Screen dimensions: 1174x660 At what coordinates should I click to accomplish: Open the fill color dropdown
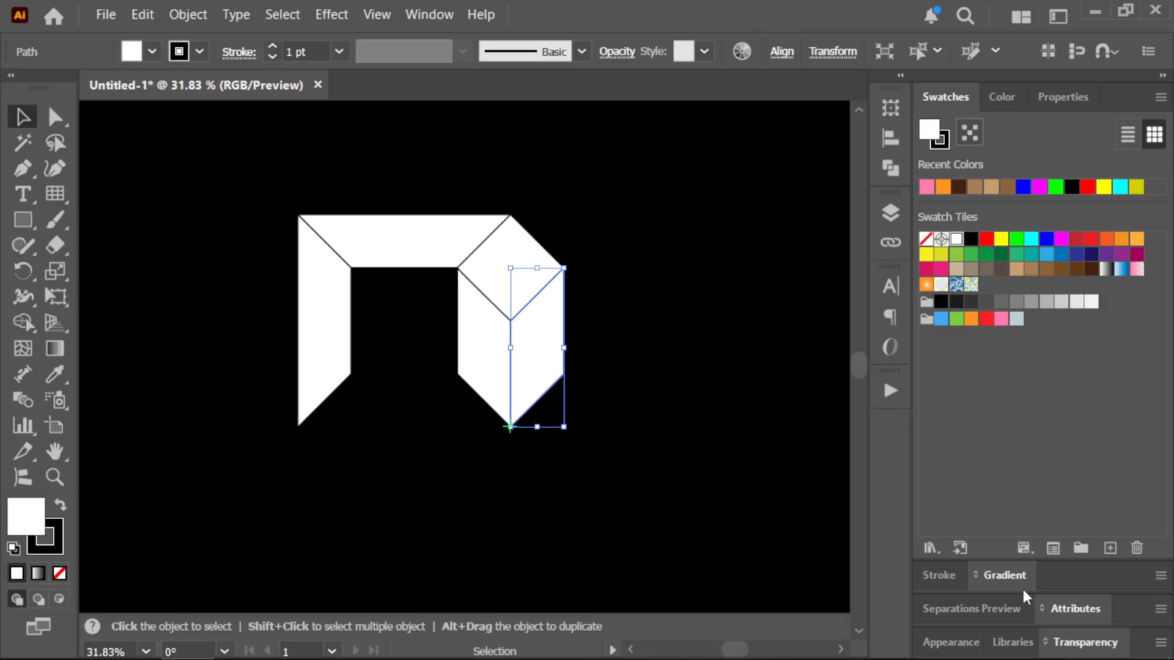click(152, 51)
